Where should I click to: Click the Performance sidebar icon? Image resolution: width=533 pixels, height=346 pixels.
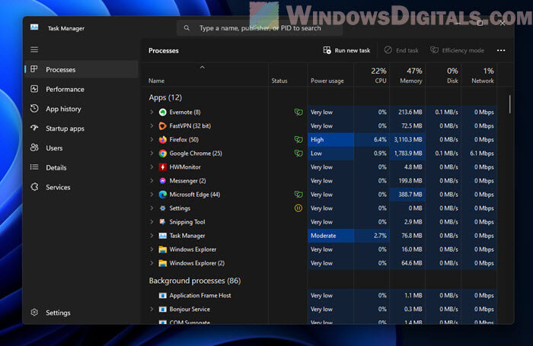pos(34,89)
